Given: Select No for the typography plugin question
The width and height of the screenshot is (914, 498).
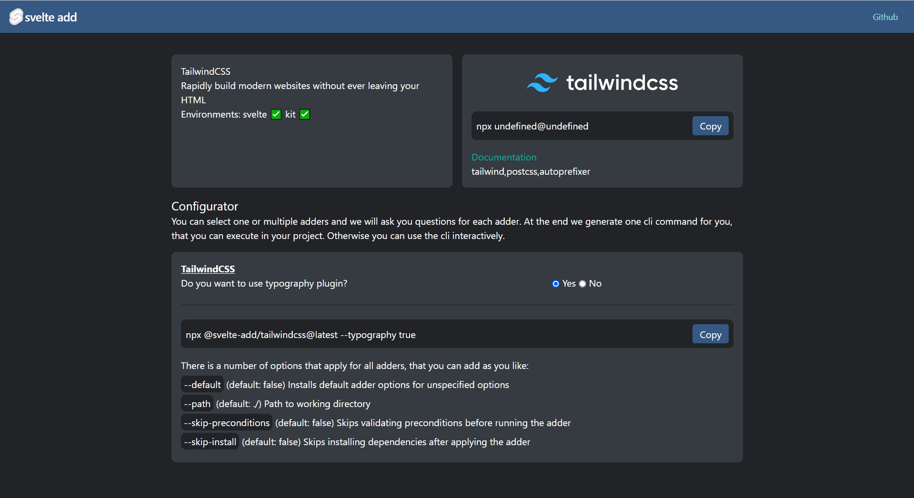Looking at the screenshot, I should pos(582,284).
